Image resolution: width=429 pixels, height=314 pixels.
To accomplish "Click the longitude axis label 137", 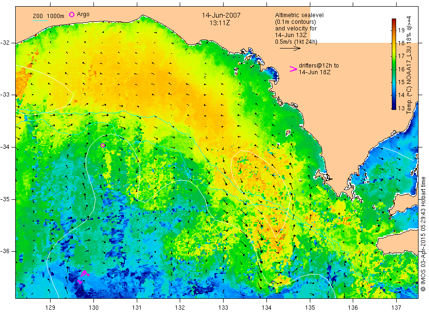I will (x=396, y=308).
